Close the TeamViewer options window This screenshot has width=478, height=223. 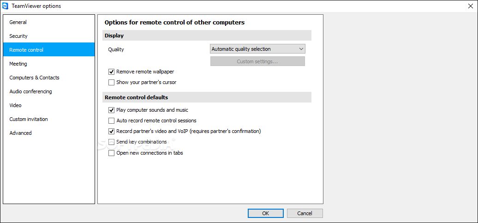pyautogui.click(x=471, y=6)
